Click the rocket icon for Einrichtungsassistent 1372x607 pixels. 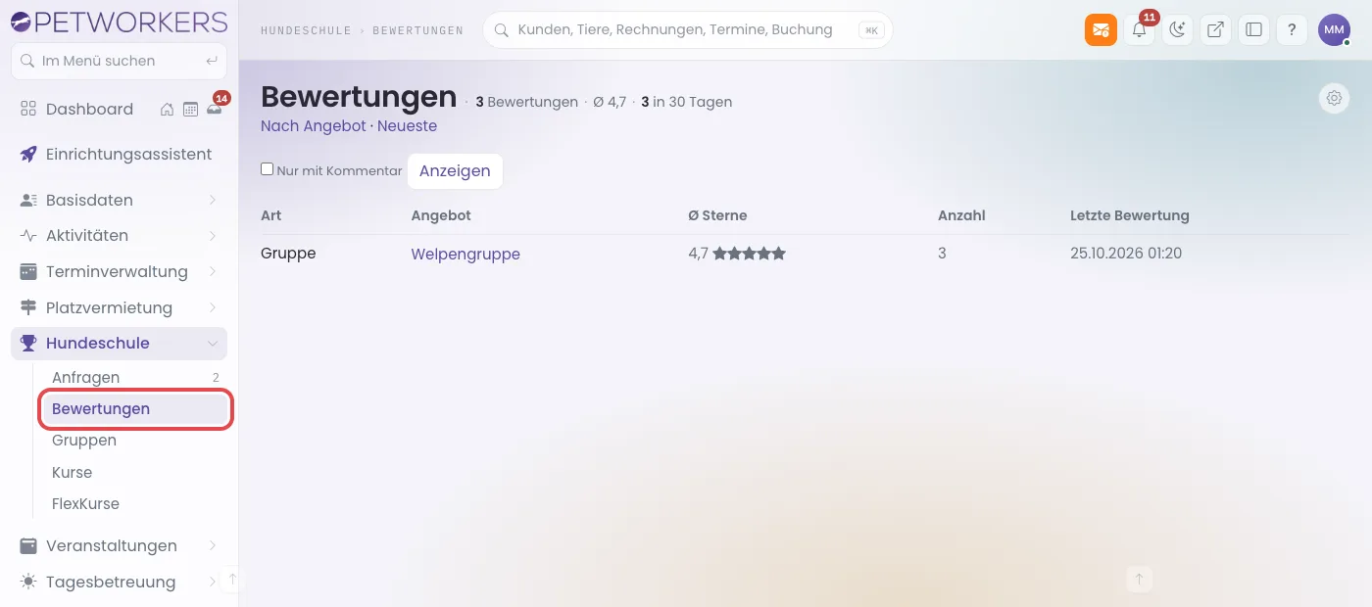click(x=28, y=154)
